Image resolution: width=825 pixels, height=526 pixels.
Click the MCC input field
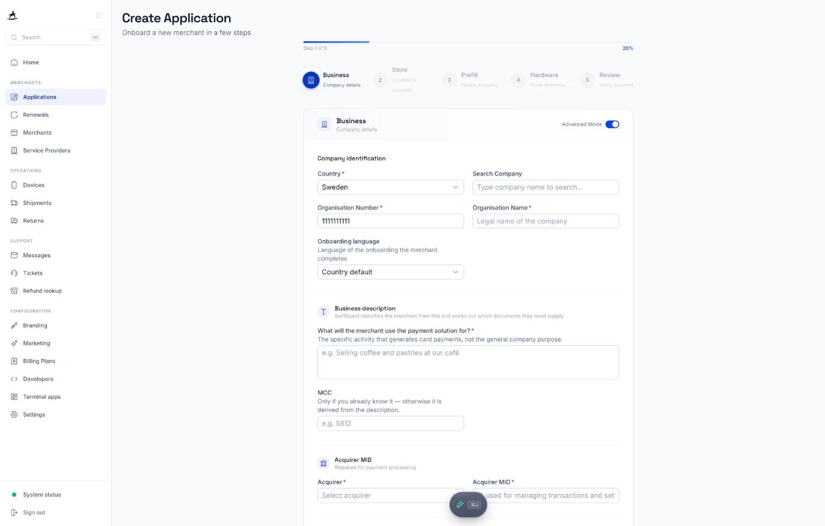pos(391,423)
